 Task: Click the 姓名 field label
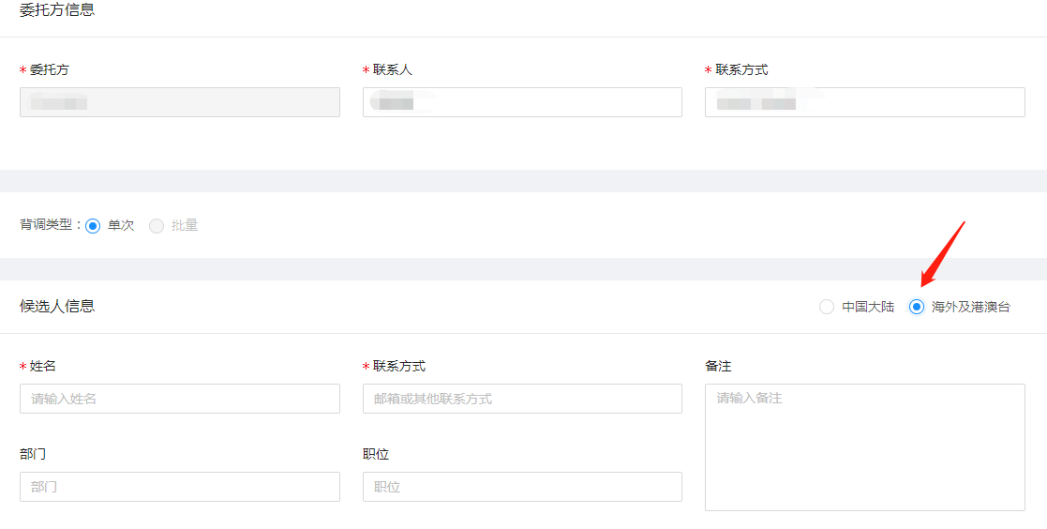click(x=43, y=366)
